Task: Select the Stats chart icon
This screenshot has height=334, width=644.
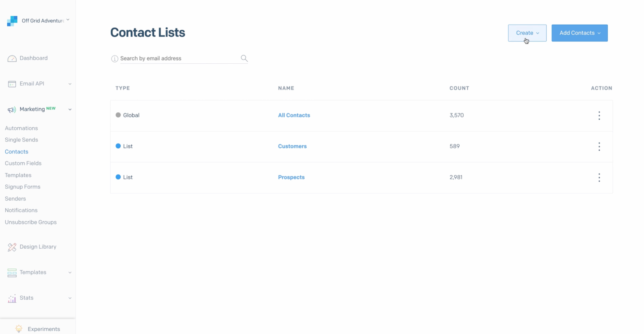Action: coord(11,298)
